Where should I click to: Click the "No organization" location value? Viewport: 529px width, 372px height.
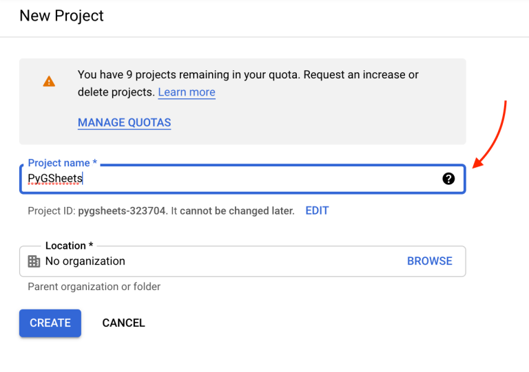[85, 261]
